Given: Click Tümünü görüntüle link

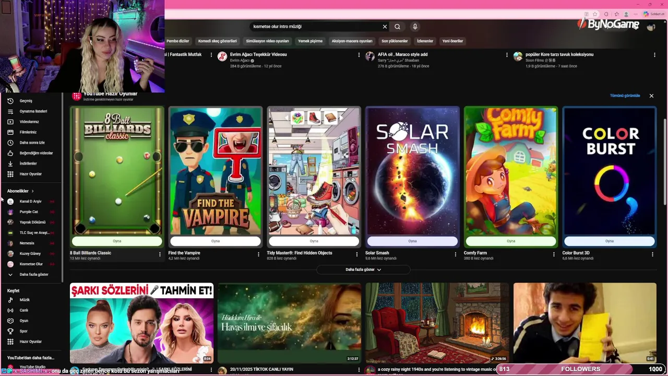Looking at the screenshot, I should 625,96.
